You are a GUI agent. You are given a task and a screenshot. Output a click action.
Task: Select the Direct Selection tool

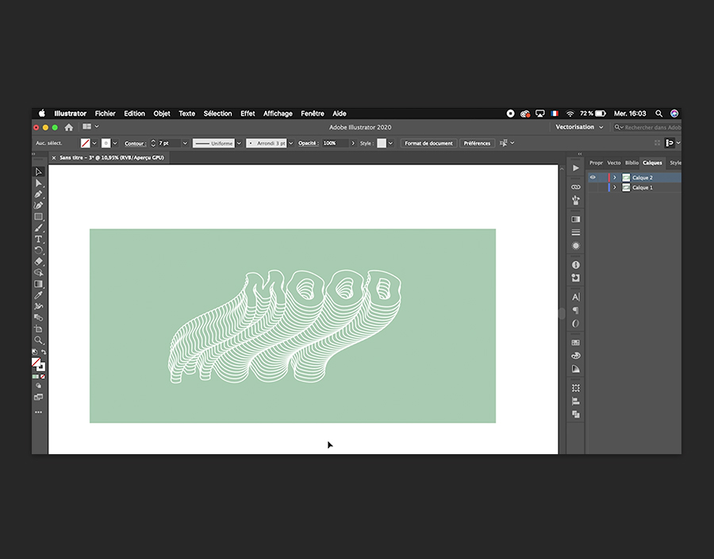pos(39,183)
